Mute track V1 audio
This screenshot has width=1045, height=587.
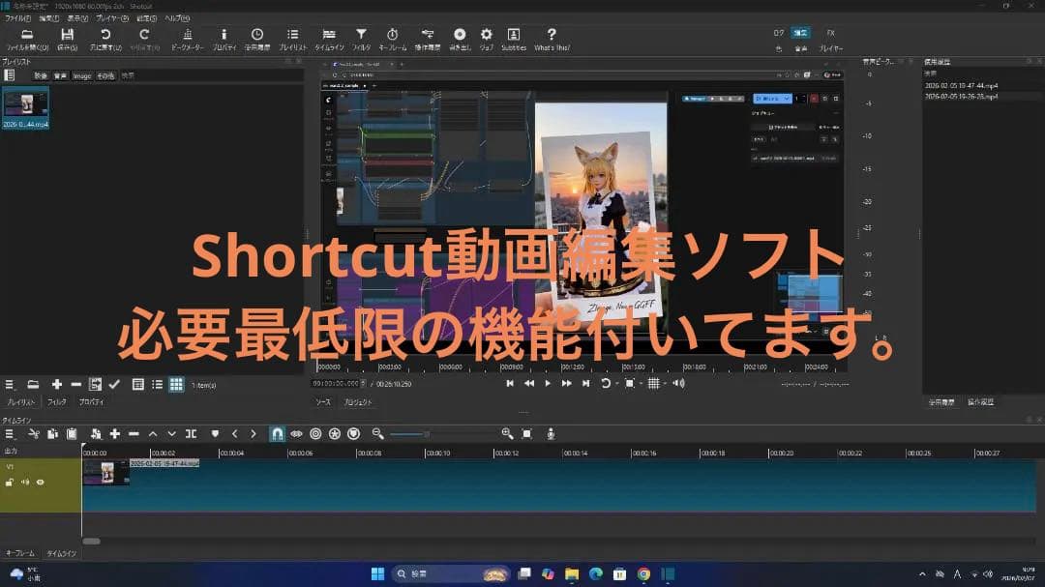coord(24,482)
